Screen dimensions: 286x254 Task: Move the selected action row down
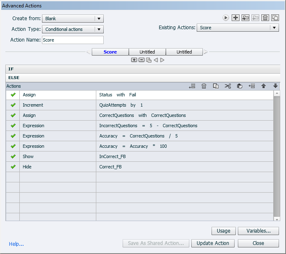(x=275, y=86)
